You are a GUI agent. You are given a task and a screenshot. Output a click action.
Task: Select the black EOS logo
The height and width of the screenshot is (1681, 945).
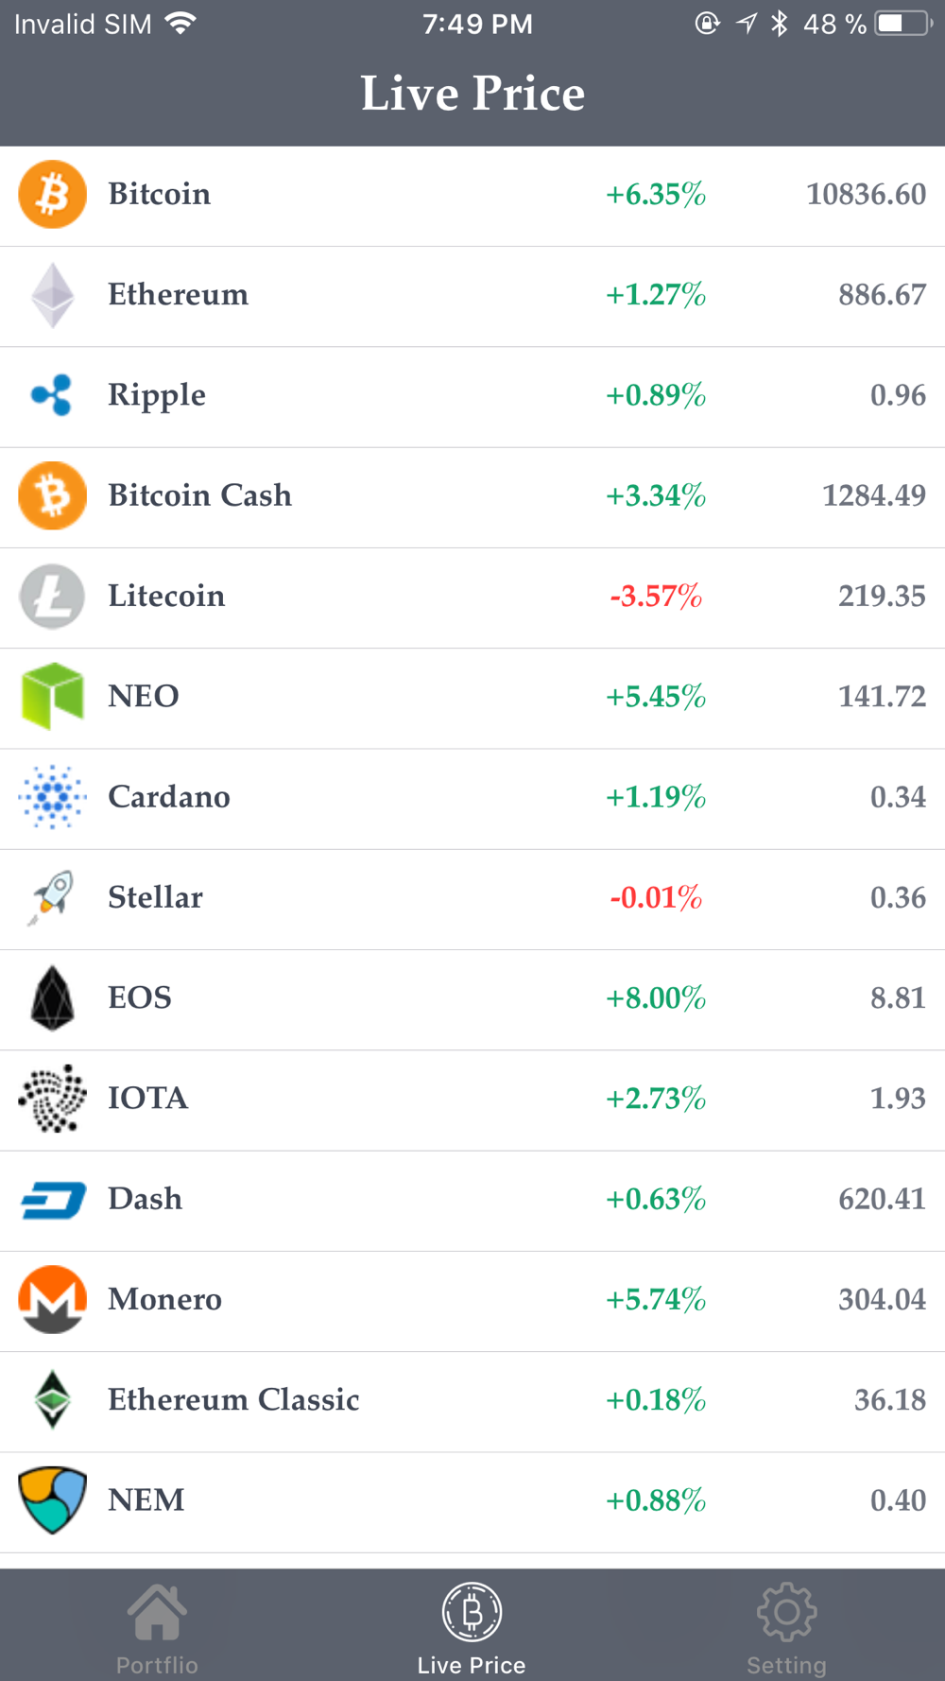53,997
